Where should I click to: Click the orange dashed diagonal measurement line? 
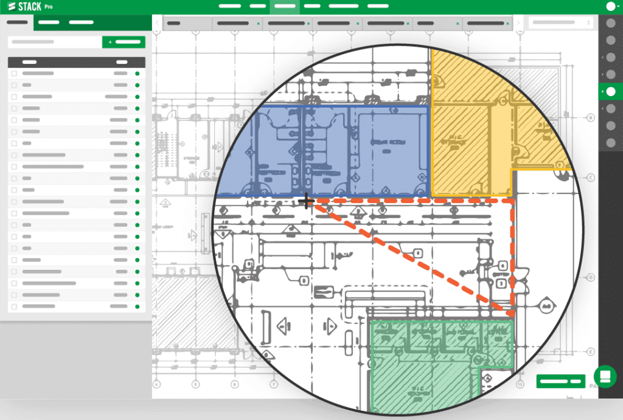tap(412, 257)
